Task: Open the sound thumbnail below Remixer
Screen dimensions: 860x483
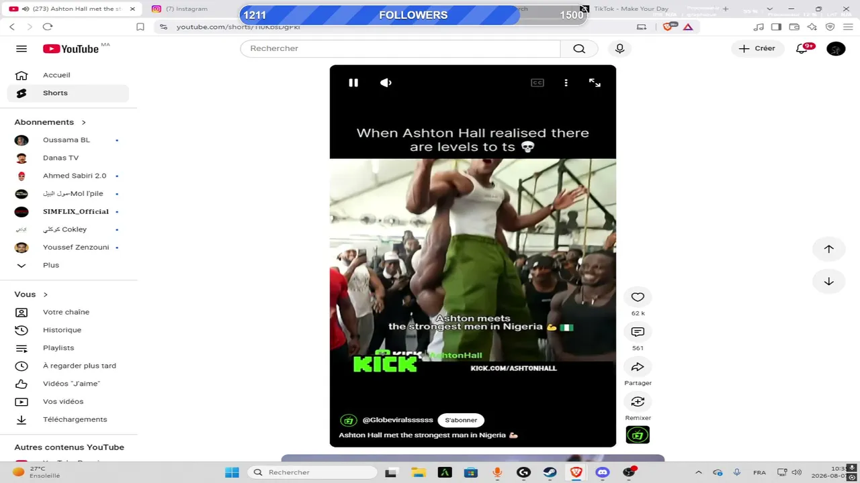Action: point(638,435)
